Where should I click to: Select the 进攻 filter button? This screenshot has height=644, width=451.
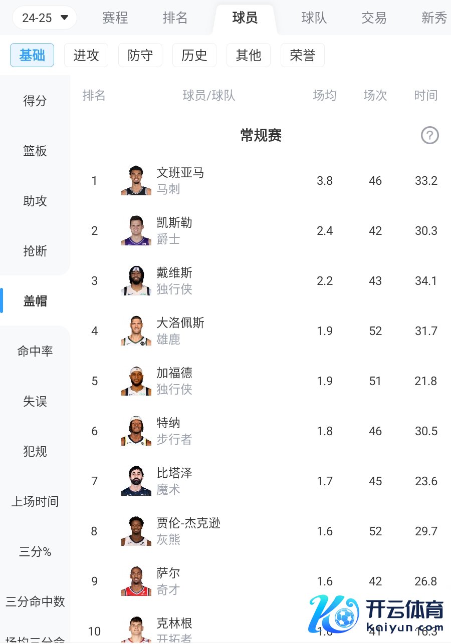[x=86, y=55]
